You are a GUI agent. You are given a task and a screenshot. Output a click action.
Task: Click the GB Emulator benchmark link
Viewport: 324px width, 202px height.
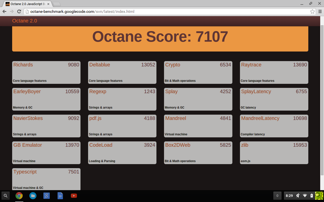coord(28,145)
